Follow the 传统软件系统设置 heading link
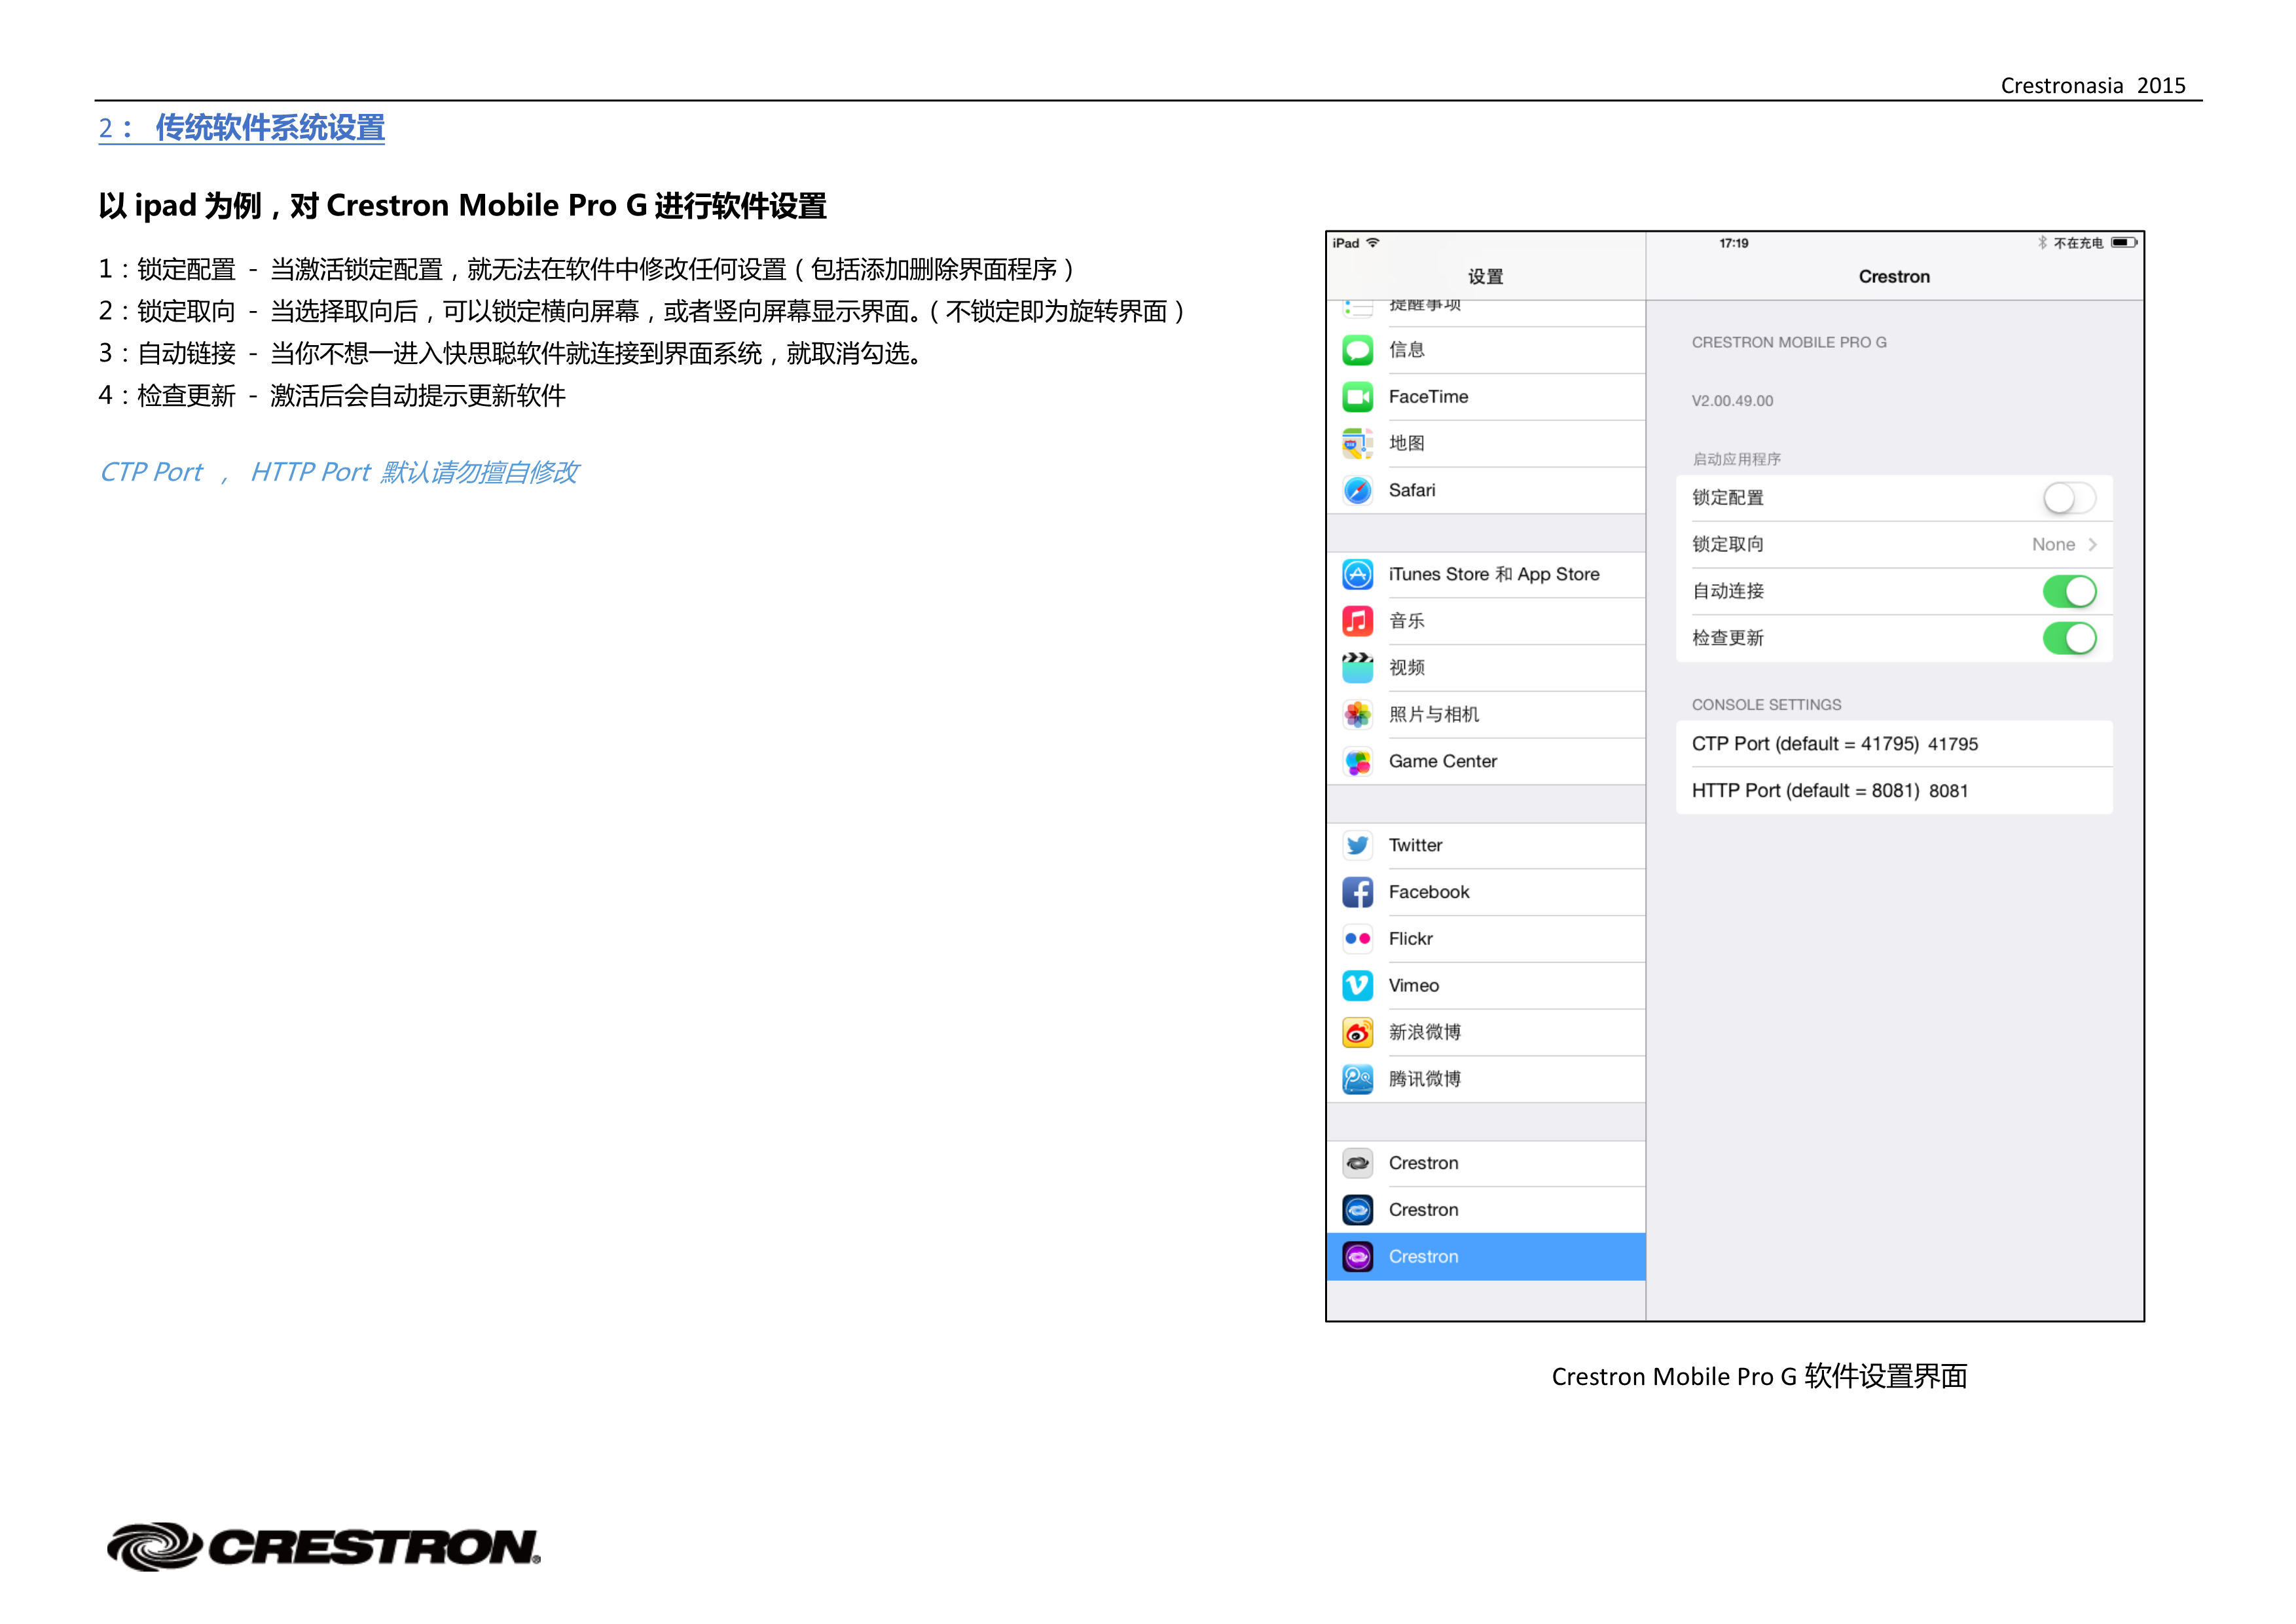Image resolution: width=2296 pixels, height=1624 pixels. tap(241, 128)
